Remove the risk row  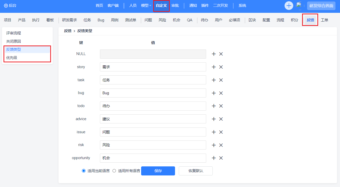[221, 145]
